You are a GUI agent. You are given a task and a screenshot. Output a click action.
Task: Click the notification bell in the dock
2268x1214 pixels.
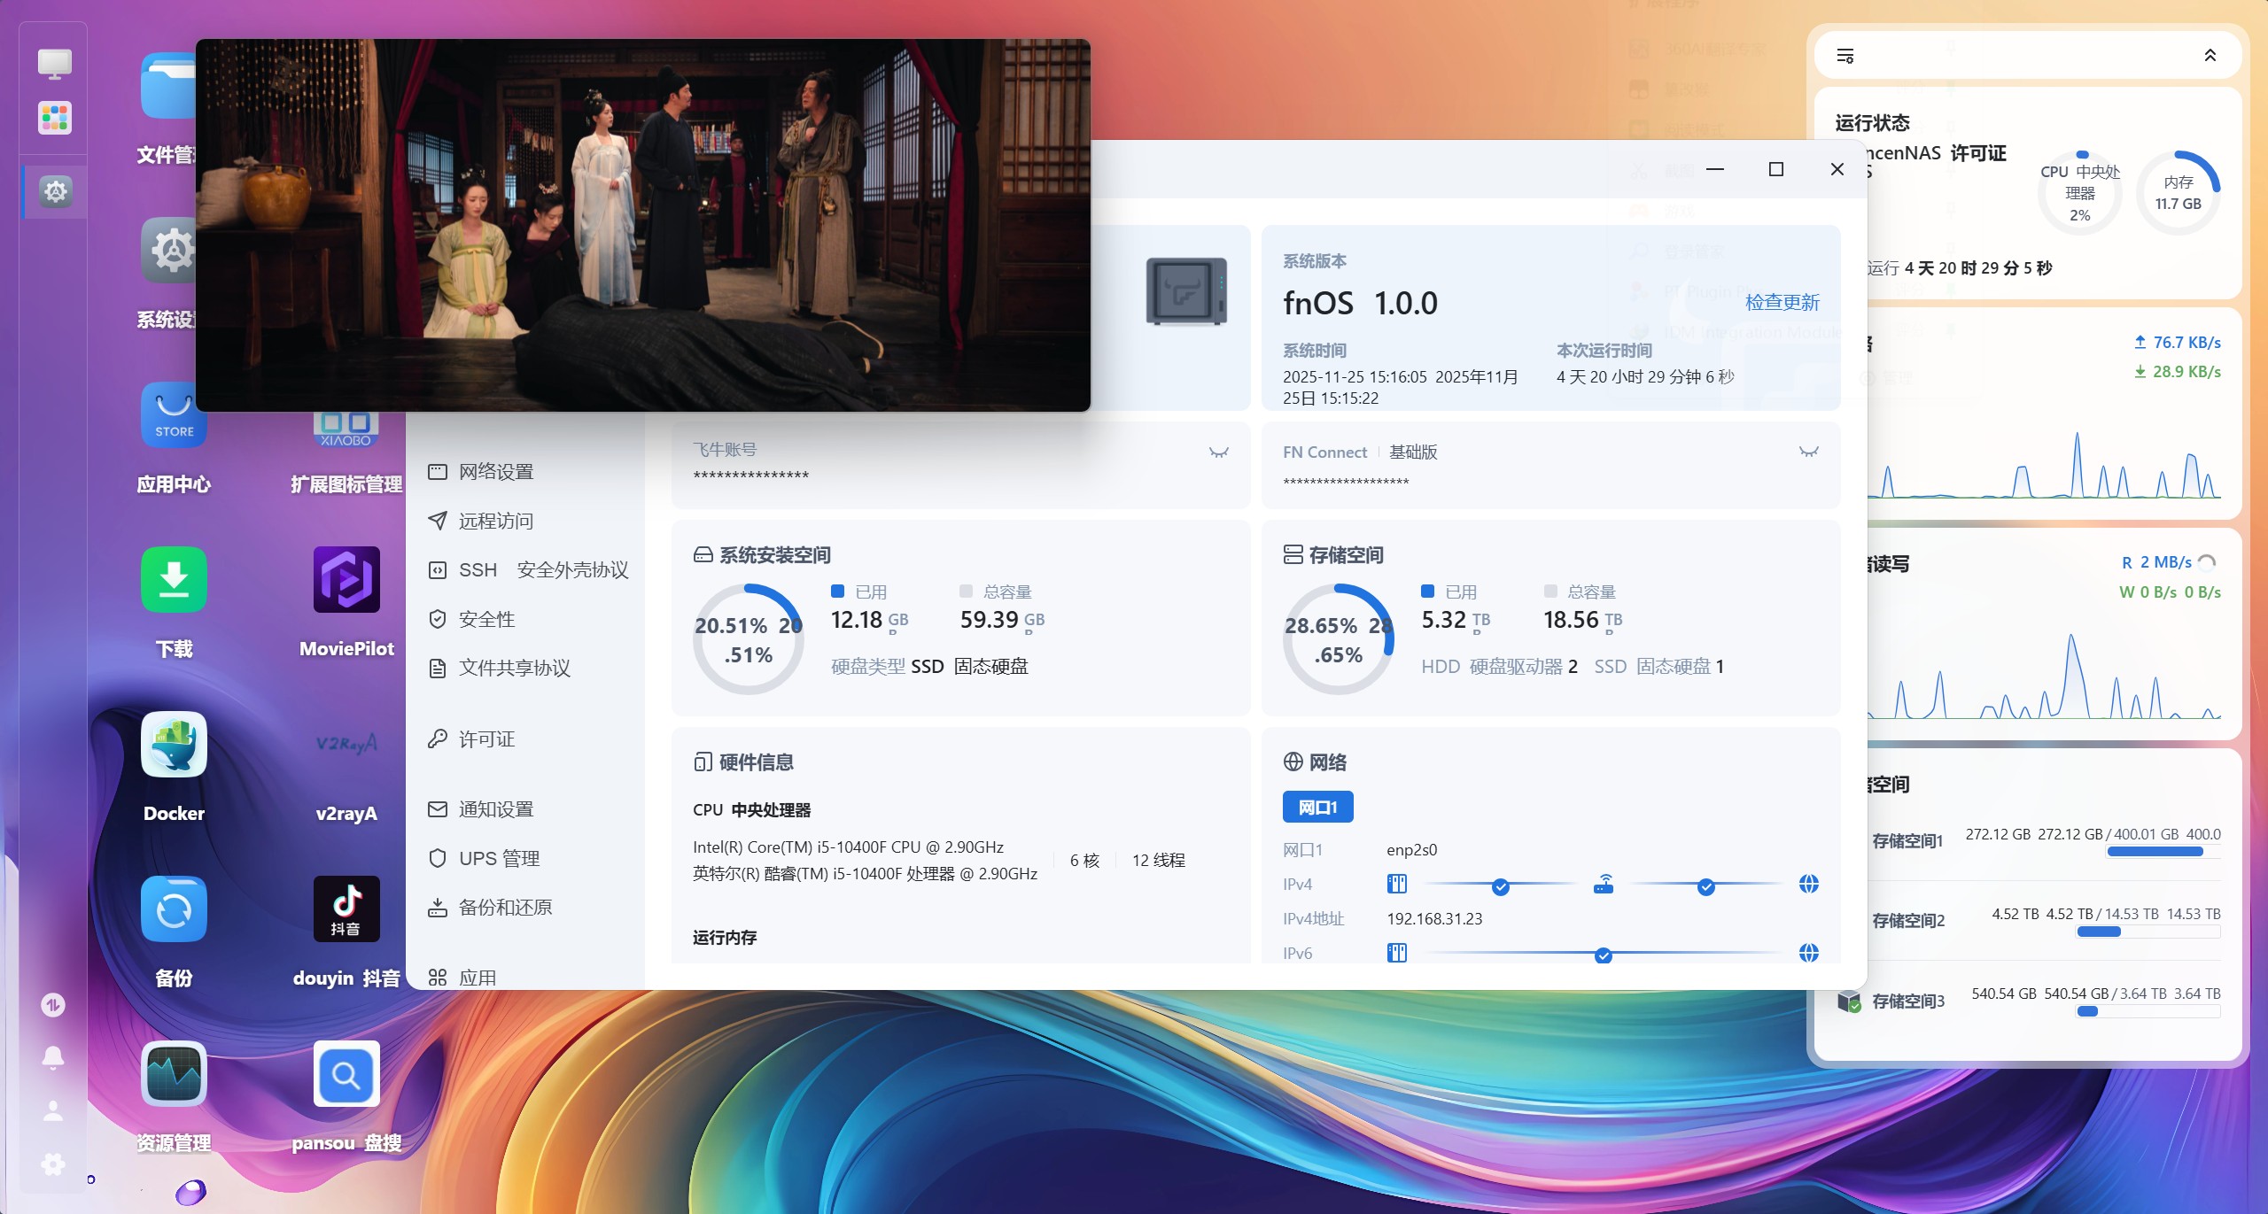(x=52, y=1056)
